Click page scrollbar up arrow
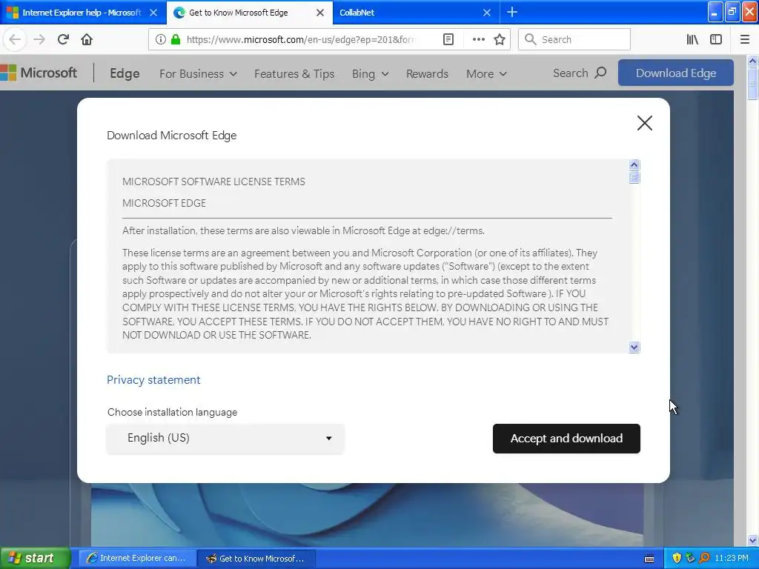 click(752, 61)
